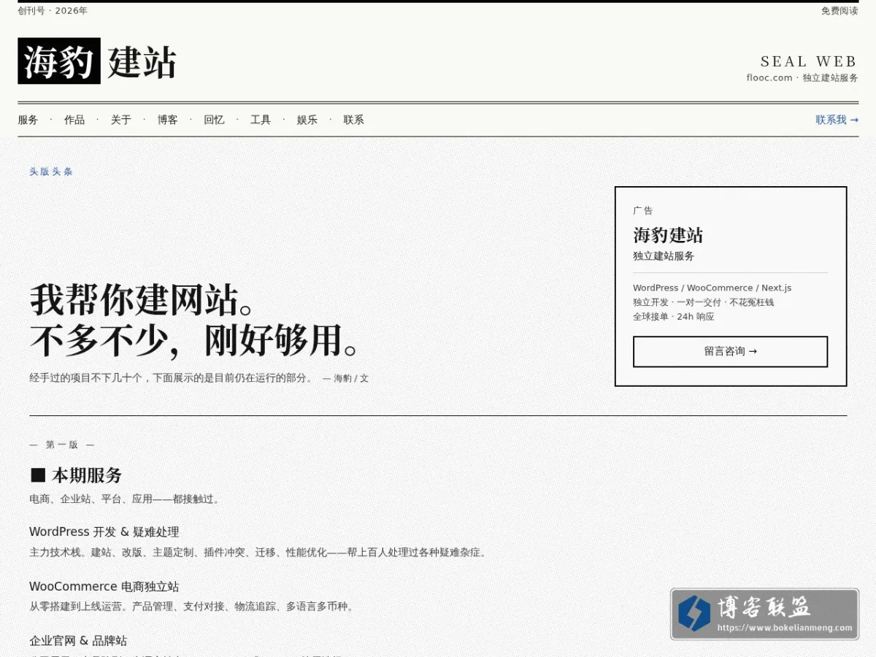The height and width of the screenshot is (657, 876).
Task: Open the 博客 navigation item
Action: point(168,120)
